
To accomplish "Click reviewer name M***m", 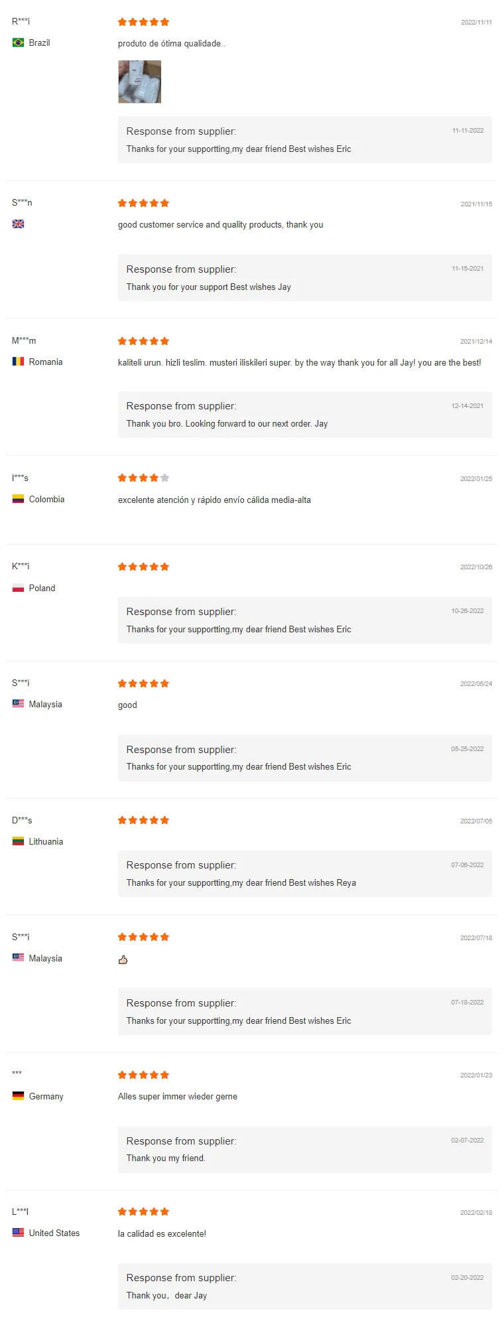I will 24,340.
